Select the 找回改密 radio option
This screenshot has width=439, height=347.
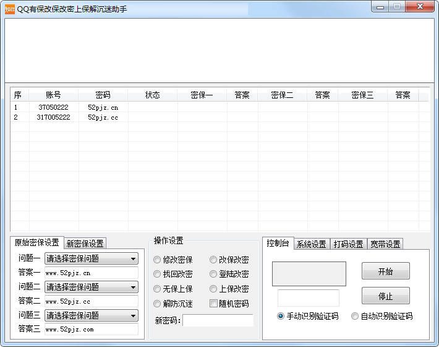click(x=157, y=274)
